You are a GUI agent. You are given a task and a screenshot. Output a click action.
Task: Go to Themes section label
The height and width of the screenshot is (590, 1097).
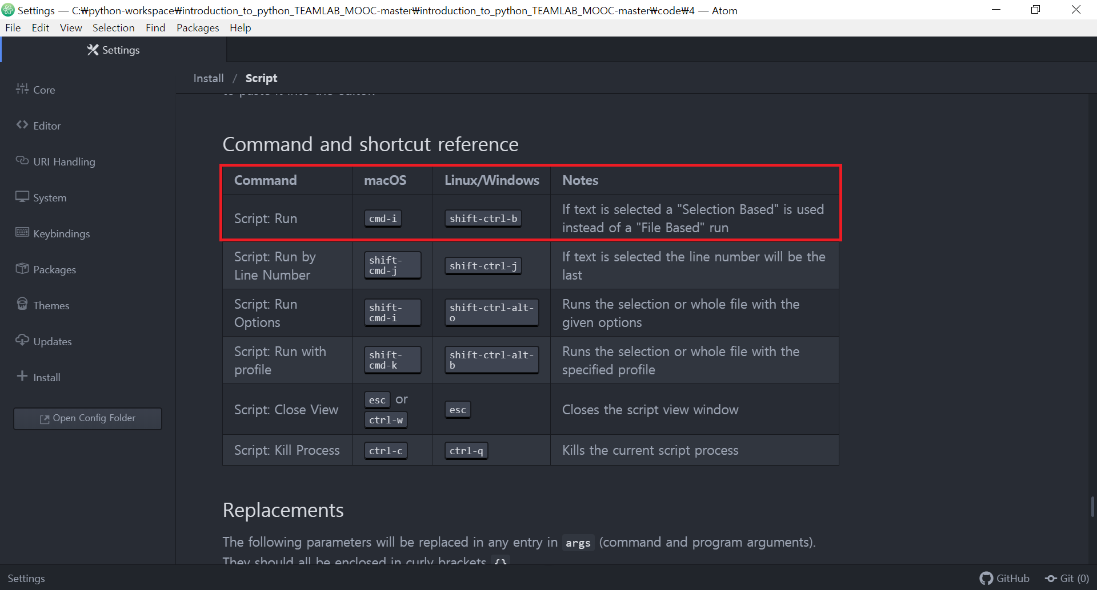[x=51, y=305]
